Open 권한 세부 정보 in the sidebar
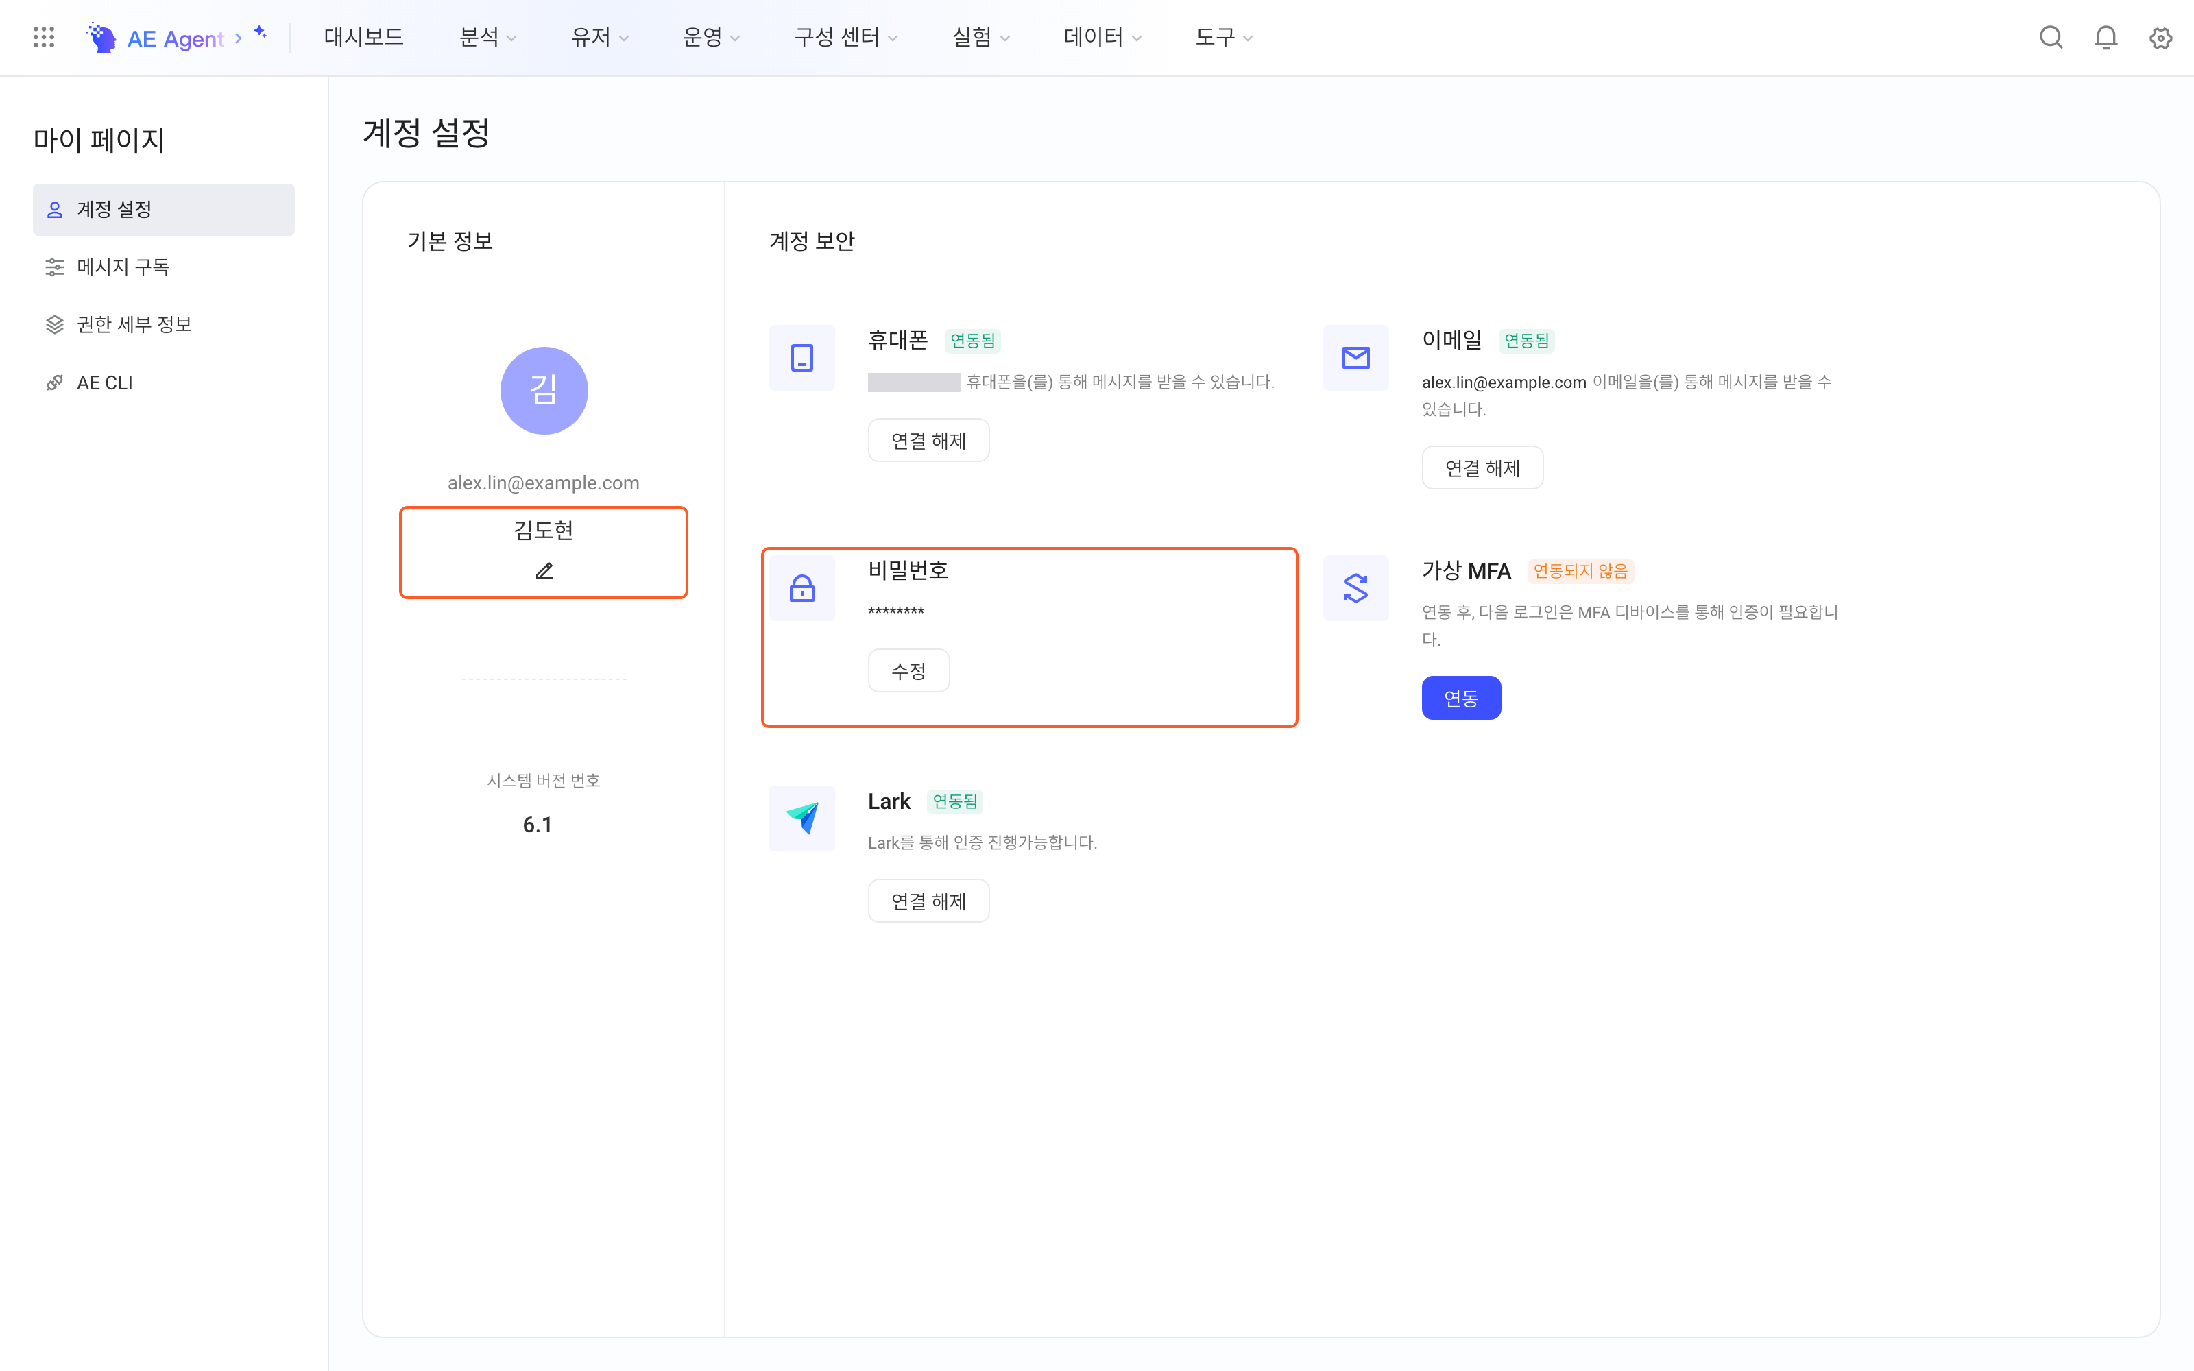The height and width of the screenshot is (1371, 2194). point(164,325)
